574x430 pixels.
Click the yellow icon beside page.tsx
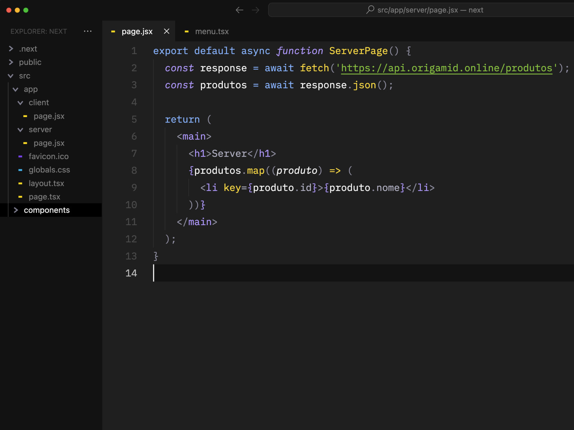tap(20, 197)
